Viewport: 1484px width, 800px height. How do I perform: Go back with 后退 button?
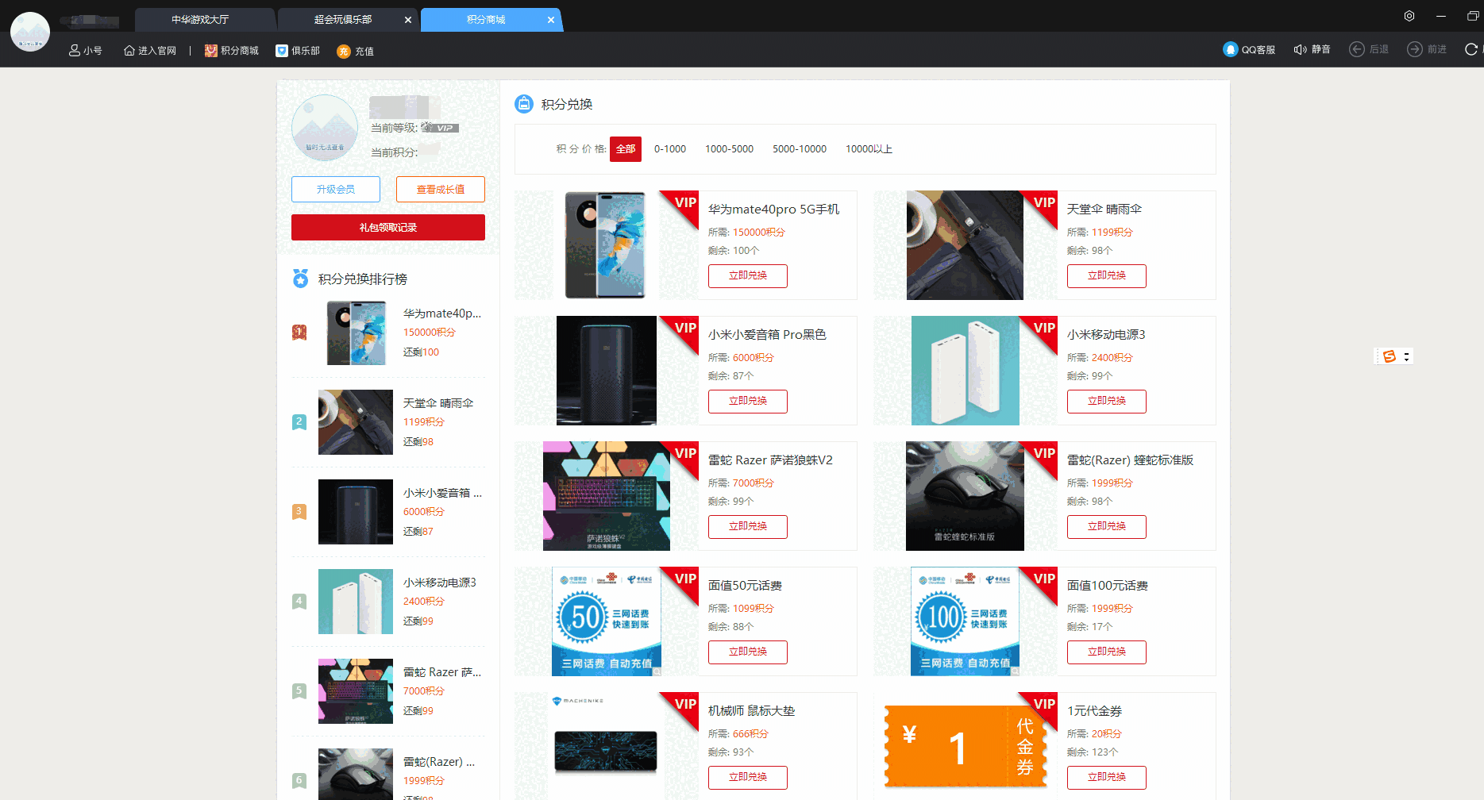click(x=1369, y=49)
